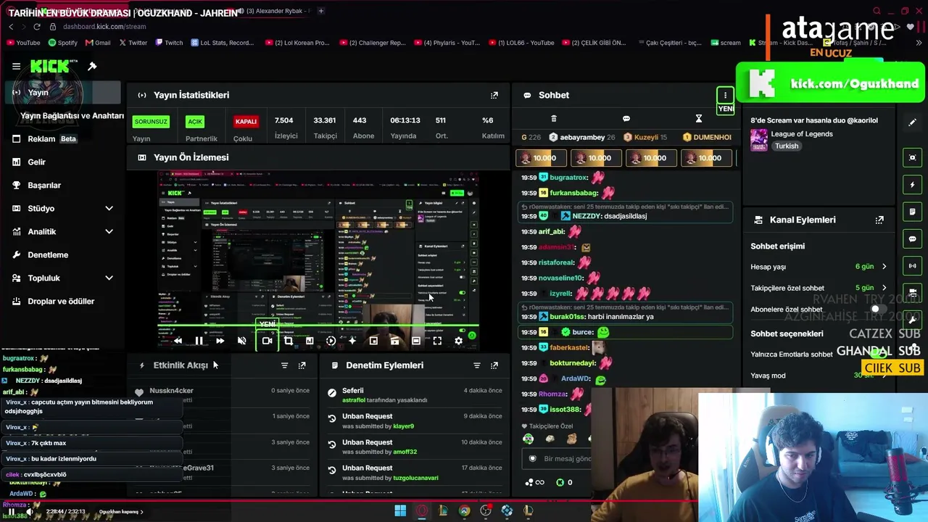Image resolution: width=928 pixels, height=522 pixels.
Task: Click the bar chart icon in preview controls
Action: pyautogui.click(x=310, y=341)
